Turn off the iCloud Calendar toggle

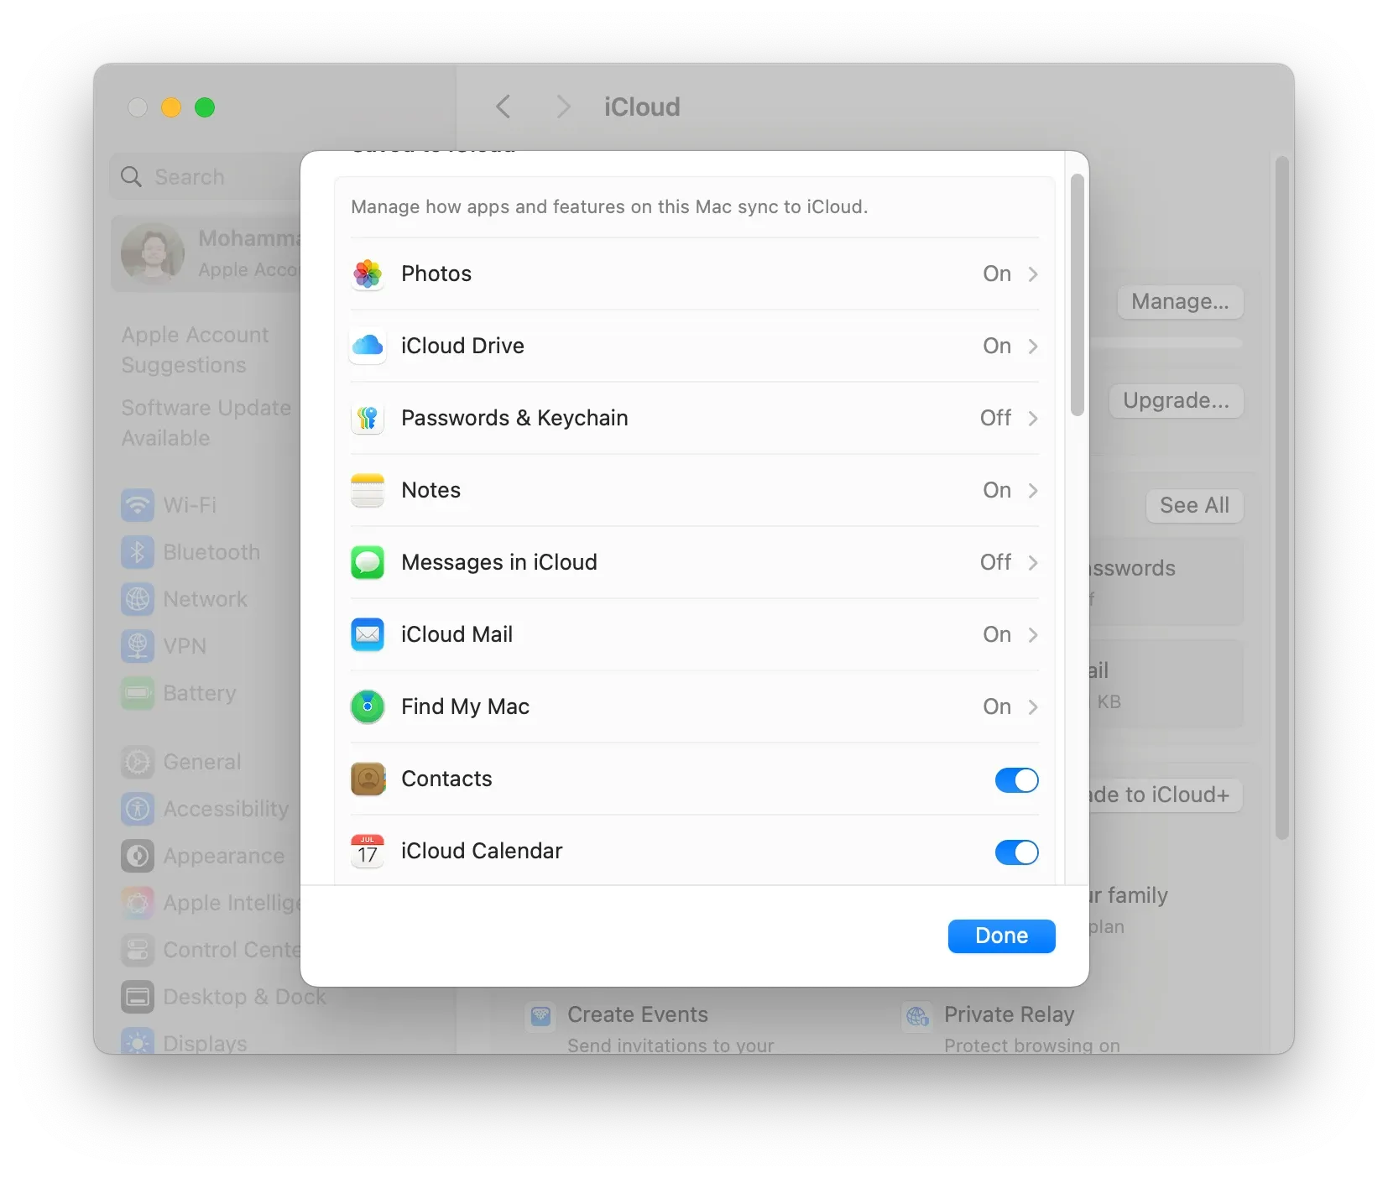(1016, 852)
